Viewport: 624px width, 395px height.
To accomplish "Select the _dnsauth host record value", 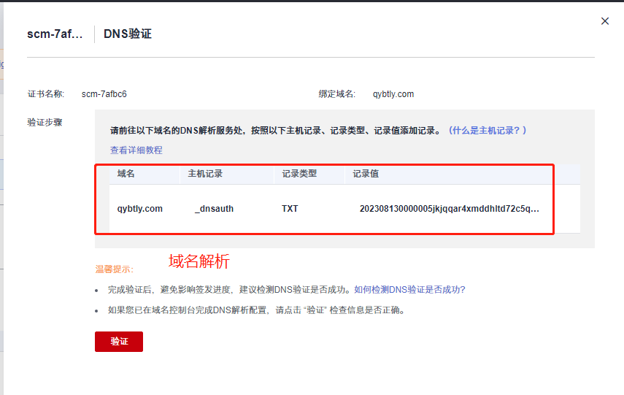I will [214, 209].
